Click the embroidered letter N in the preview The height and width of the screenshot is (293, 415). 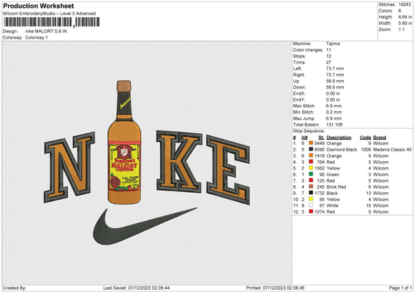click(x=70, y=167)
